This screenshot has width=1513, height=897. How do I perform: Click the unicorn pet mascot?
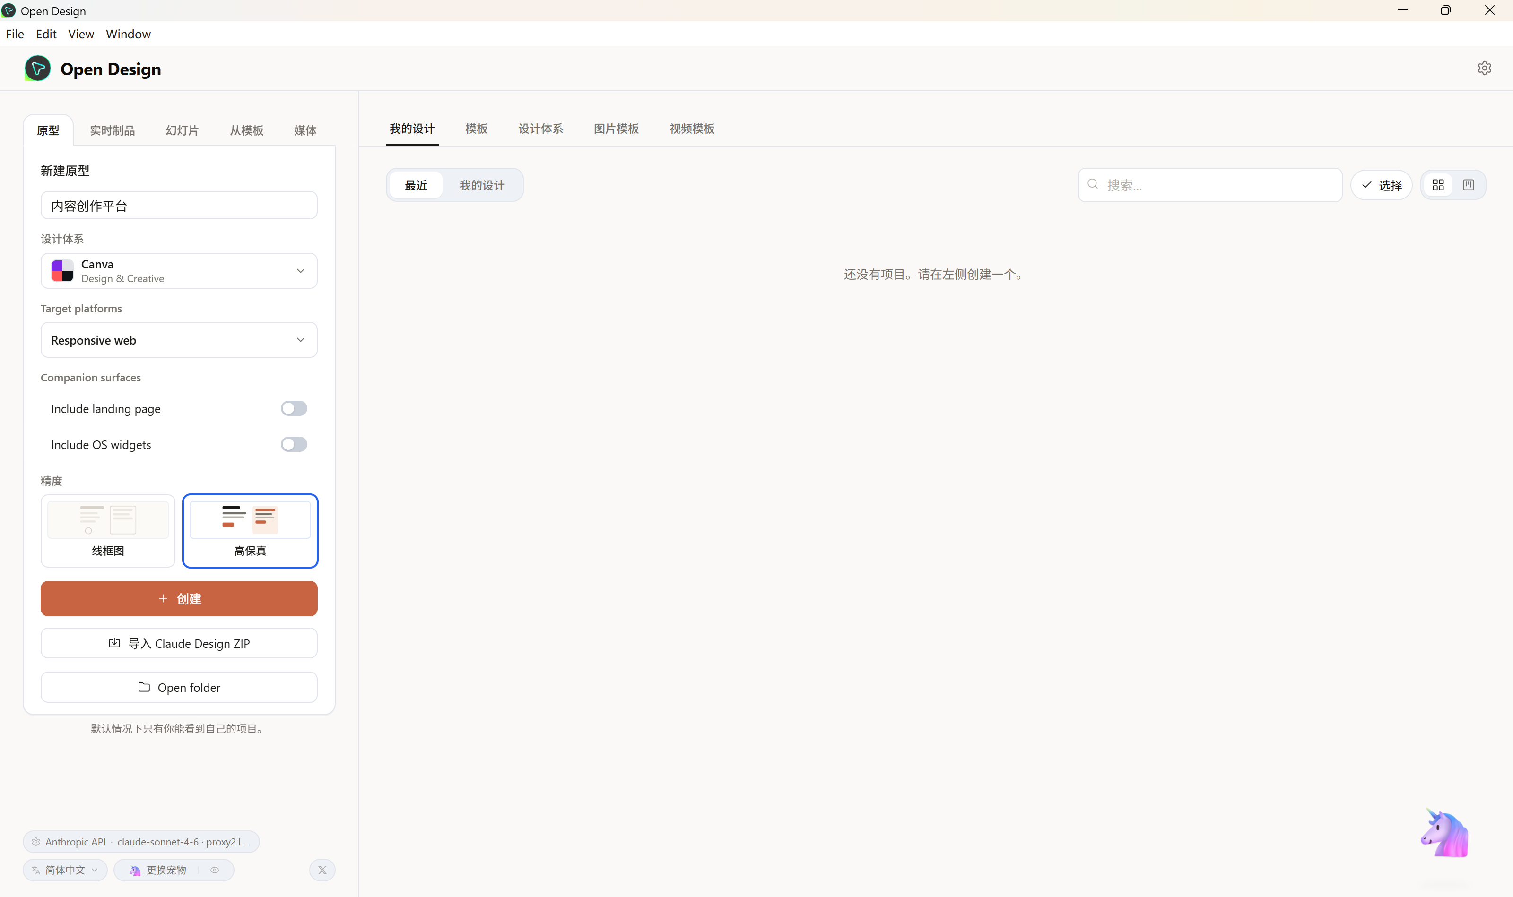pos(1444,832)
